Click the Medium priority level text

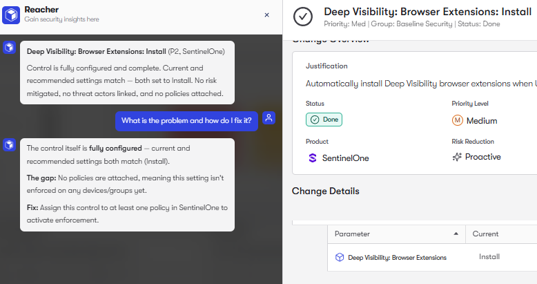[x=482, y=121]
